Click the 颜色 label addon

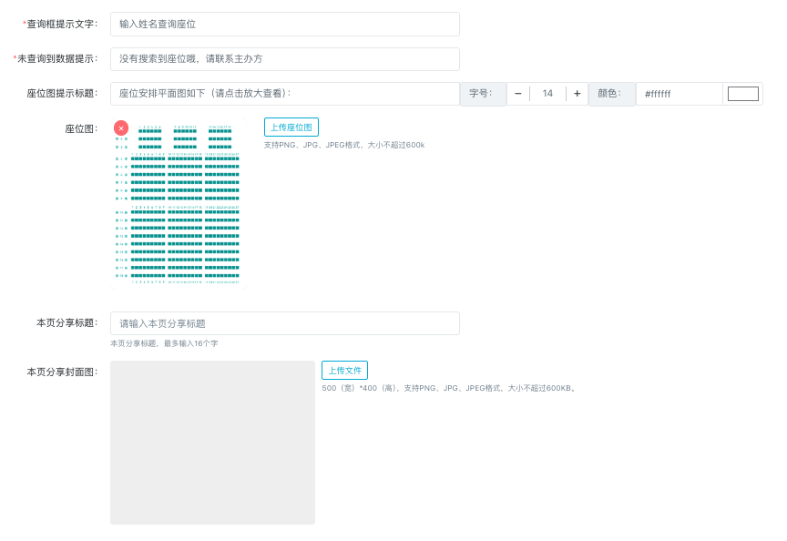click(x=611, y=94)
